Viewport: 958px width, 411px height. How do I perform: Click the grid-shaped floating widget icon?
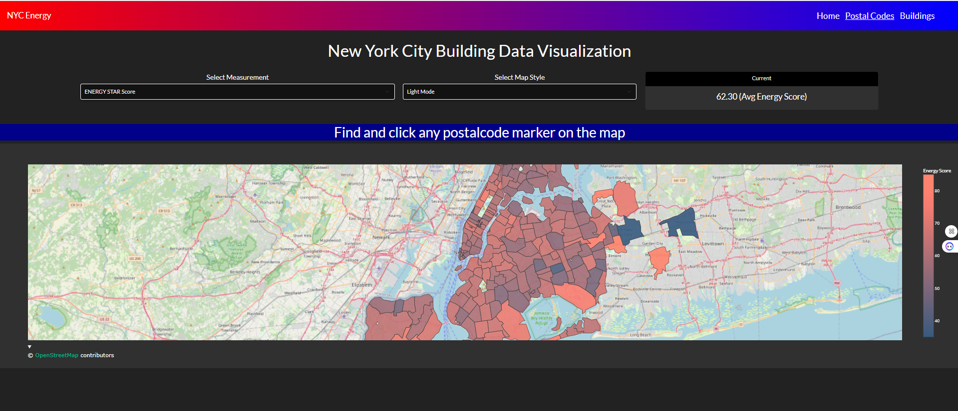951,231
